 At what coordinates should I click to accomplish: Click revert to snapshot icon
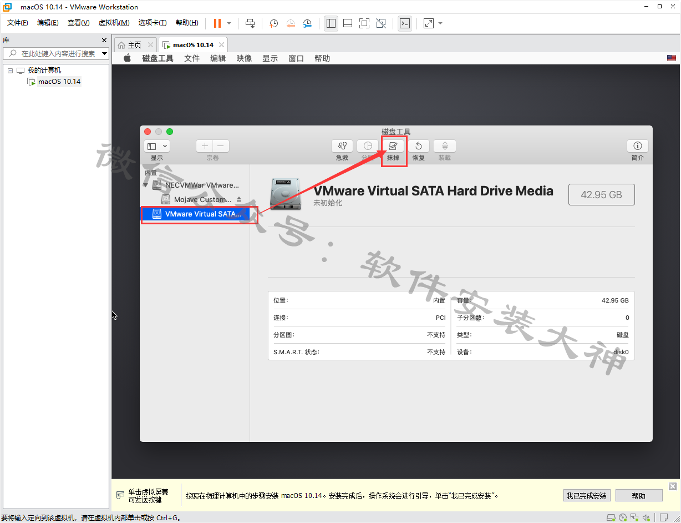[291, 23]
